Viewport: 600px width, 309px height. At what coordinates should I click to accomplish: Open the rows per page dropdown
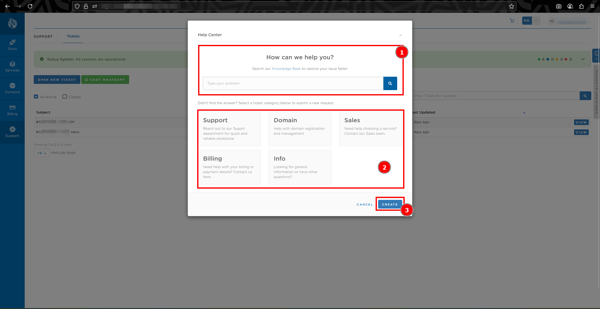[x=42, y=153]
